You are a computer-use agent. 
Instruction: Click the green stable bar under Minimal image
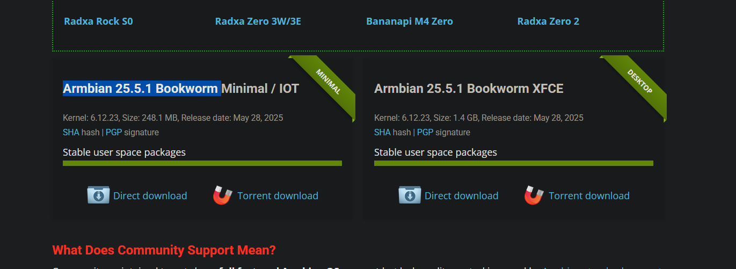202,163
